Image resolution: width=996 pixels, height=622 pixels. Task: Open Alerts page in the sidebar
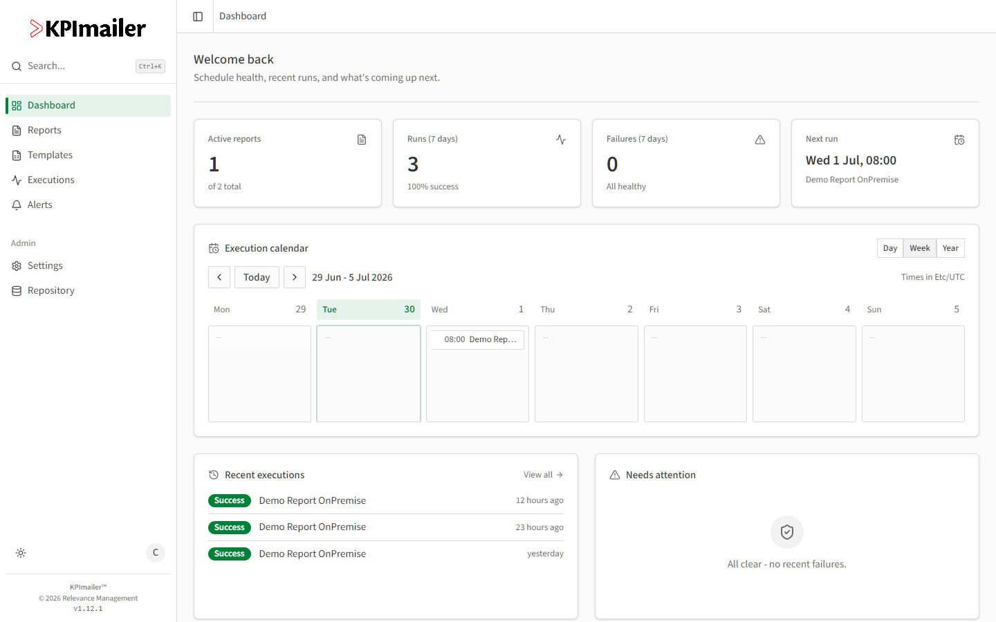88,205
